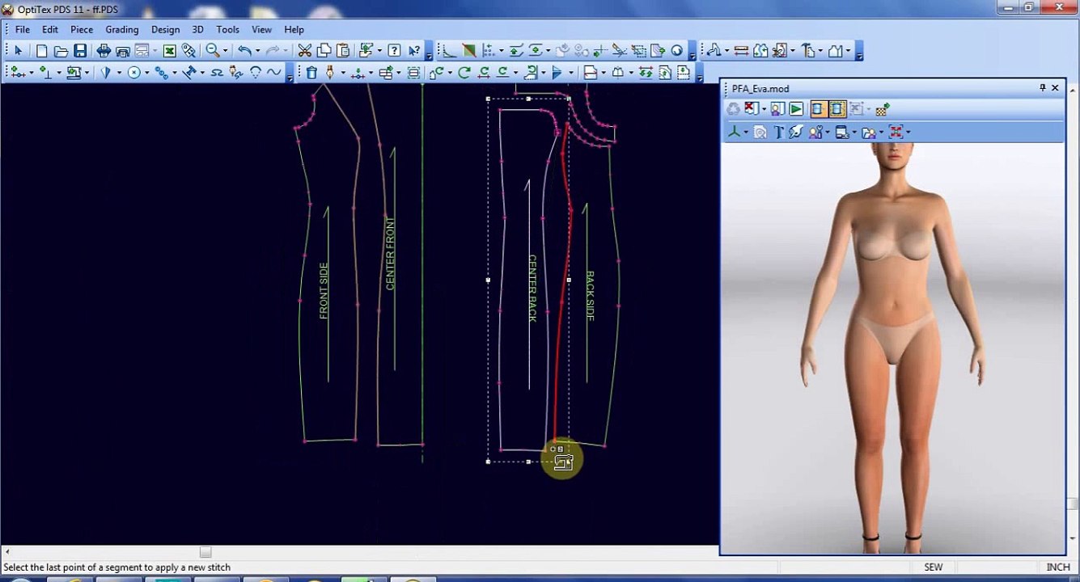This screenshot has width=1080, height=582.
Task: Toggle first highlighted cylinder view button
Action: pyautogui.click(x=817, y=108)
